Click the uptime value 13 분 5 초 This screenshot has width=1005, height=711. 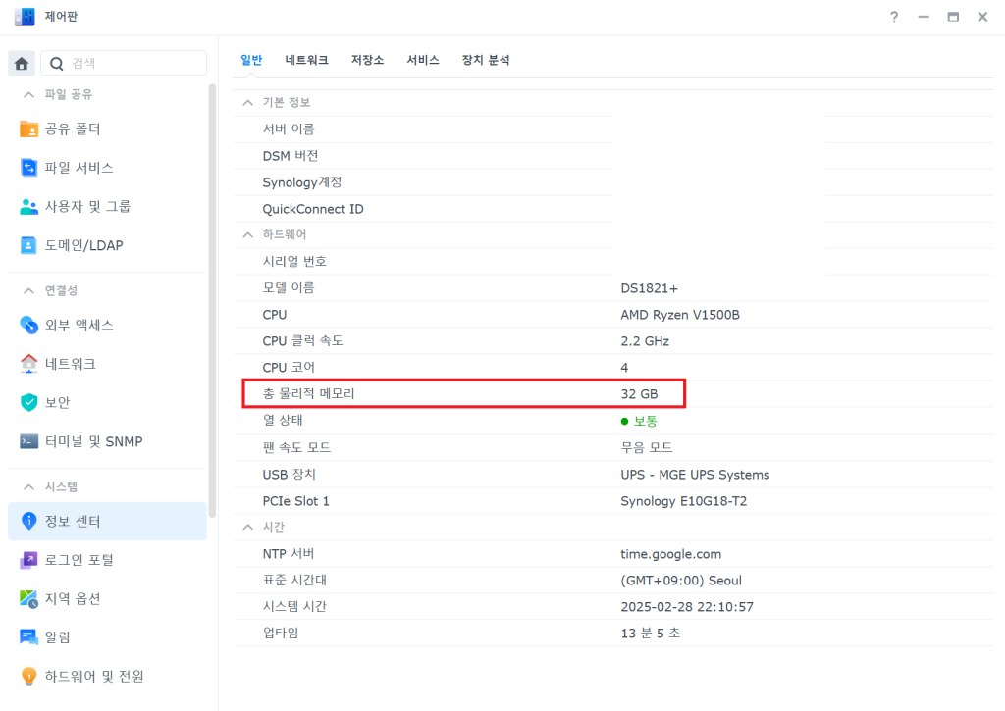[x=651, y=633]
